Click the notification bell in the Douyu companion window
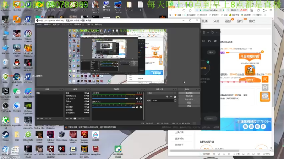The width and height of the screenshot is (284, 159). [x=209, y=41]
